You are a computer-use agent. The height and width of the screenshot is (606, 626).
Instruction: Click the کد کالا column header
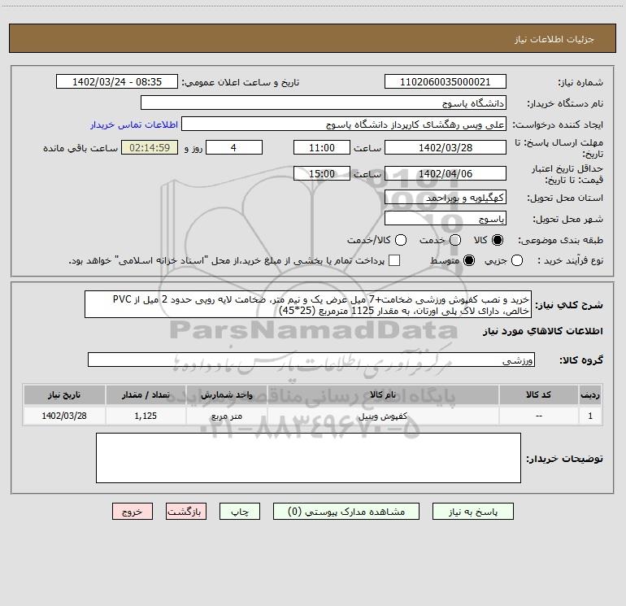coord(538,395)
